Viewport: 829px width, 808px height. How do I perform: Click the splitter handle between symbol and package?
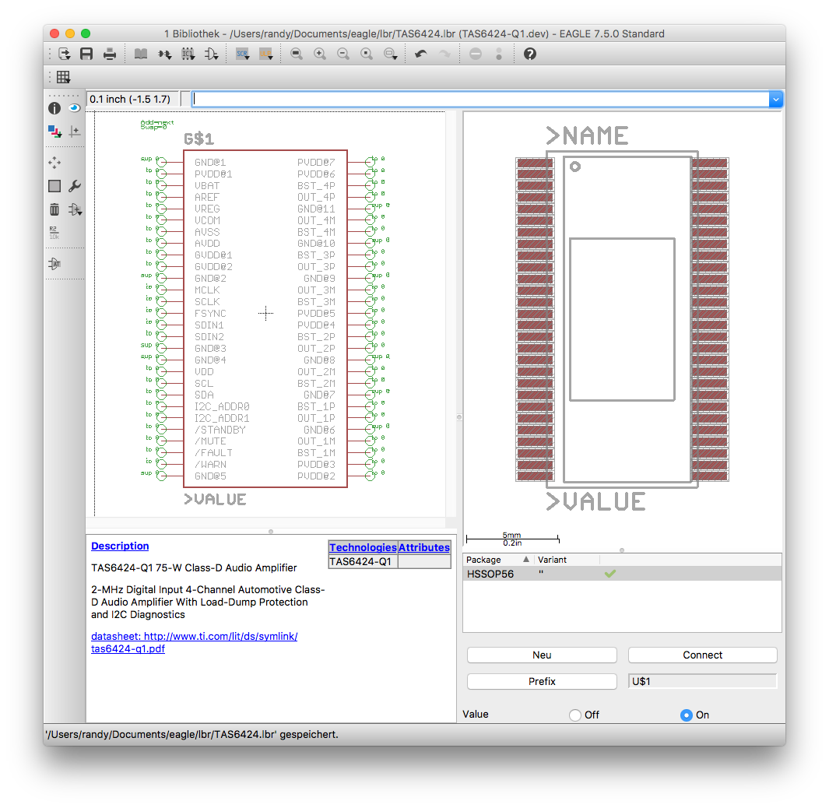(459, 417)
